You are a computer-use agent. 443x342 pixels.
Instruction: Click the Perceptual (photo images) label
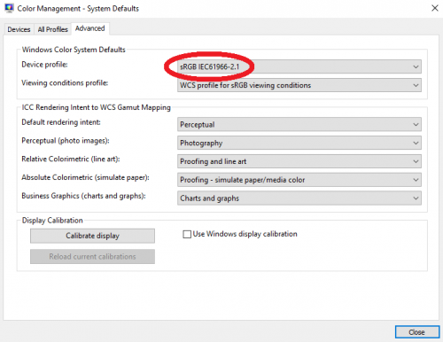point(66,141)
